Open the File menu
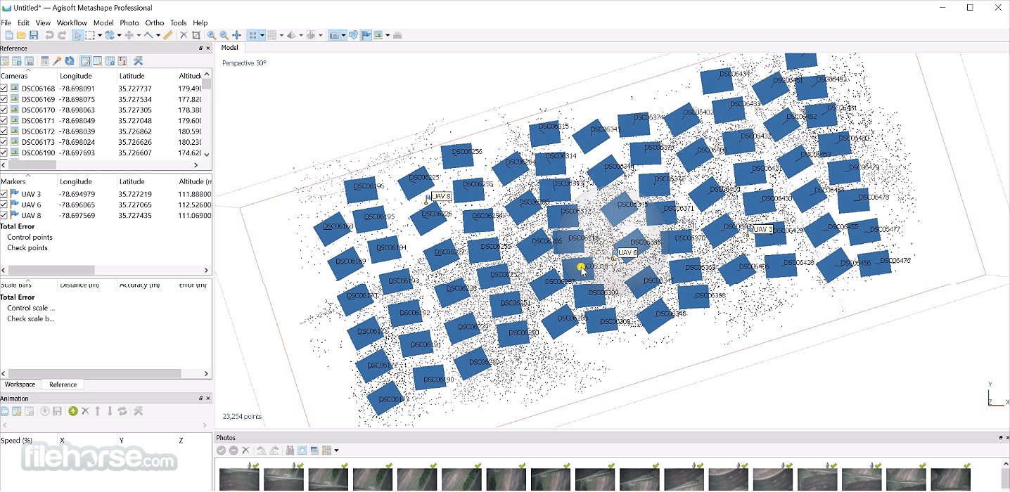 click(x=6, y=22)
